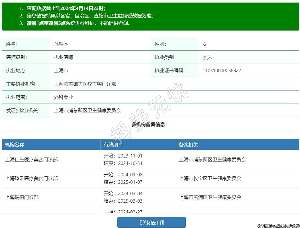Viewport: 300px width, 228px height.
Task: Select the 上海臻禾医疗美容门诊部 table entry
Action: click(x=31, y=178)
